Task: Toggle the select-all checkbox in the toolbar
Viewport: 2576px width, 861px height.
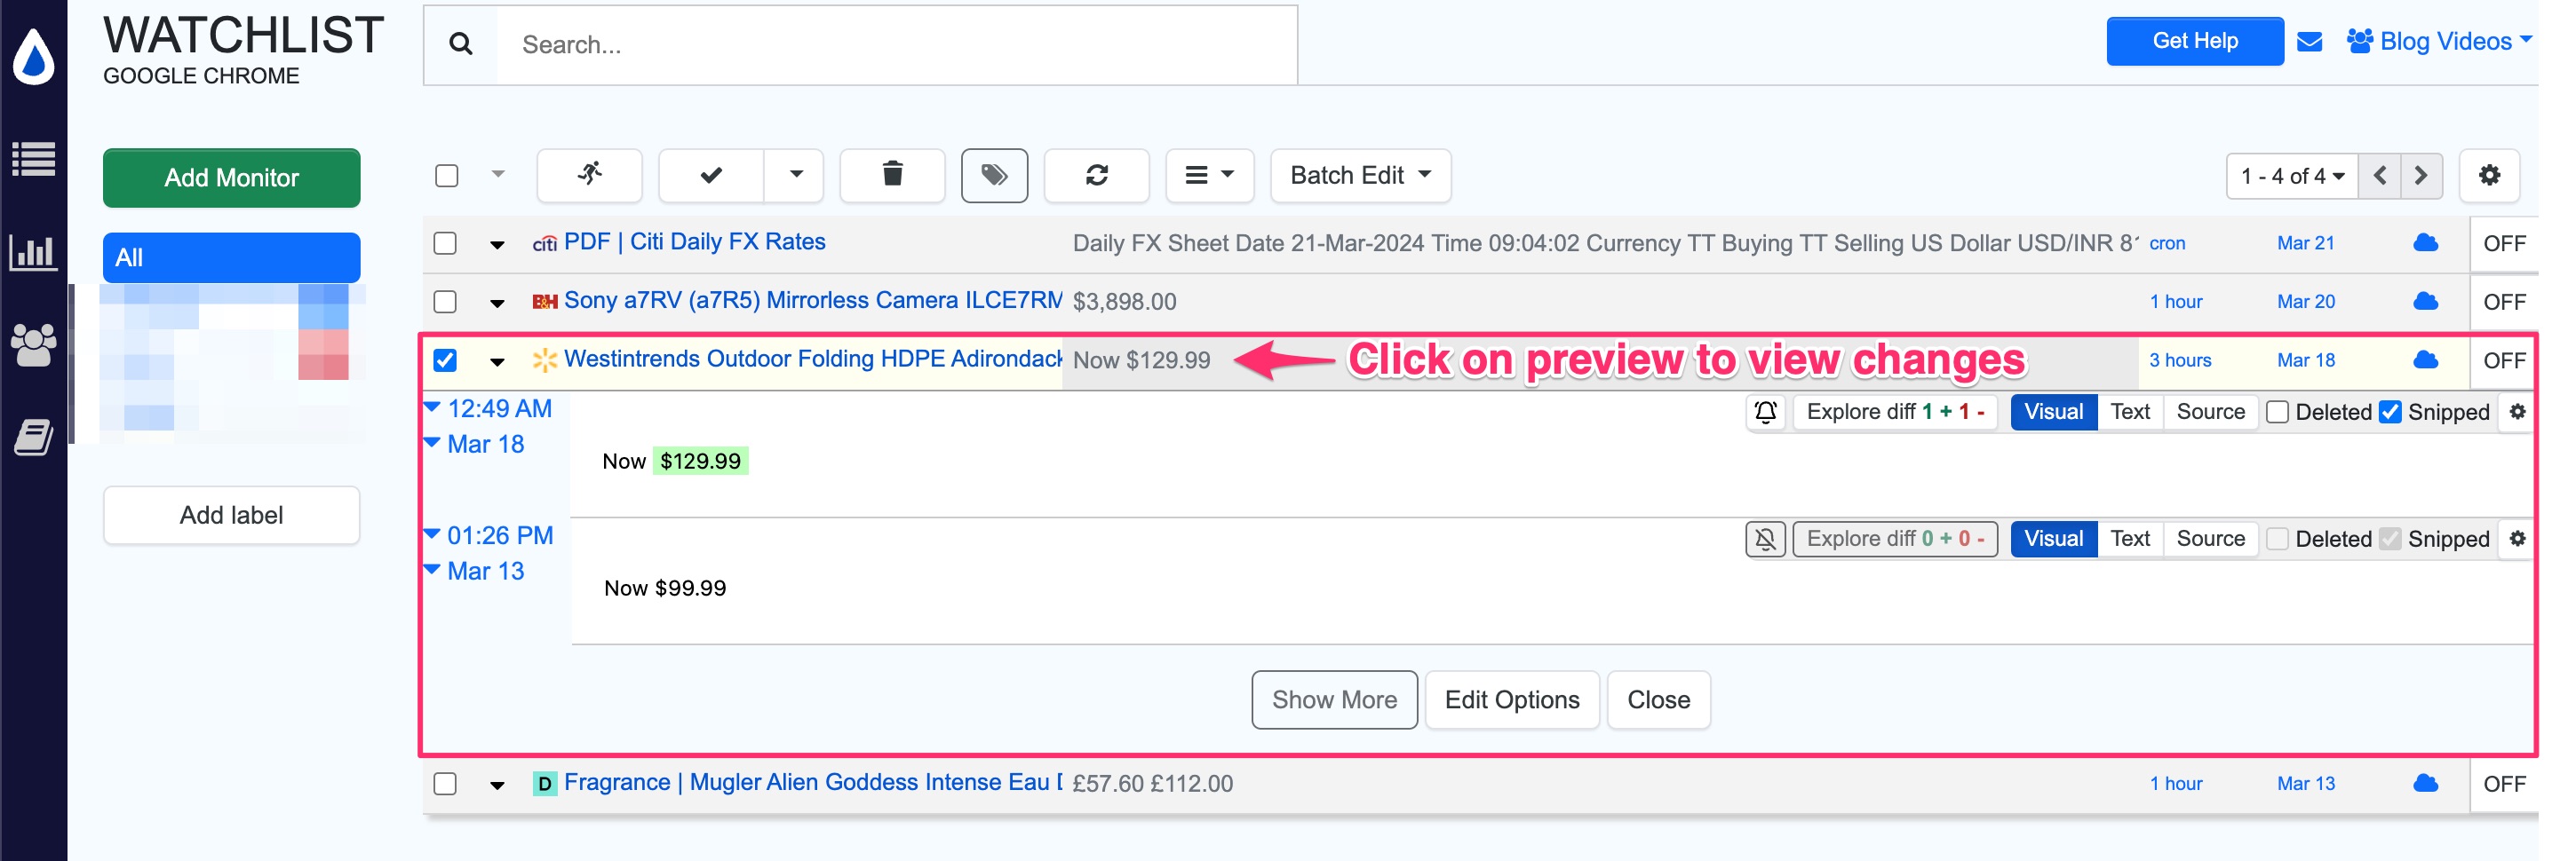Action: pos(445,174)
